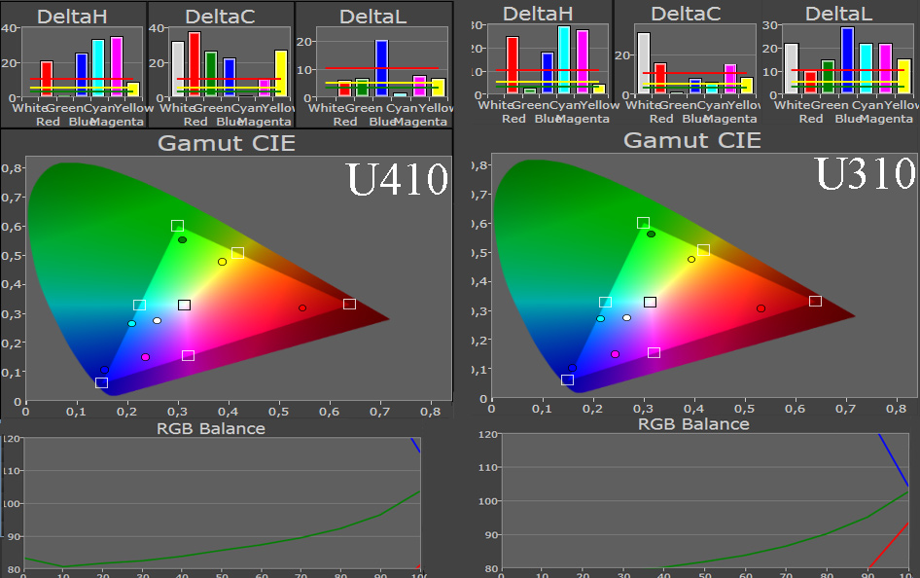Click the U310 measured green point on gamut
The width and height of the screenshot is (920, 578).
[x=652, y=235]
